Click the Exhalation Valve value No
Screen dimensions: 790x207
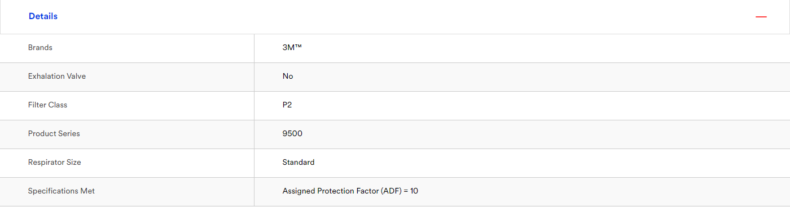[288, 76]
